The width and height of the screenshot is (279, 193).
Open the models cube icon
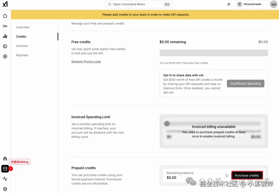[5, 46]
